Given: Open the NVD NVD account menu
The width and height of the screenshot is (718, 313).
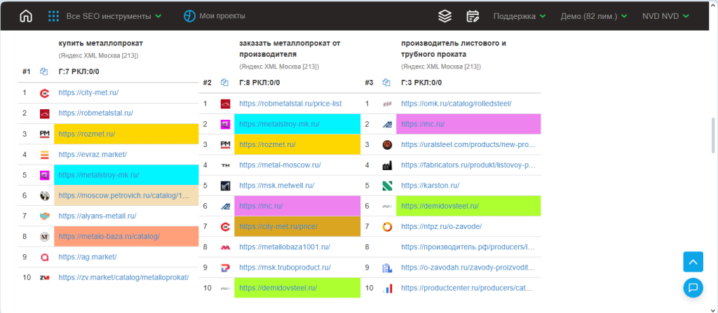Looking at the screenshot, I should click(x=665, y=16).
